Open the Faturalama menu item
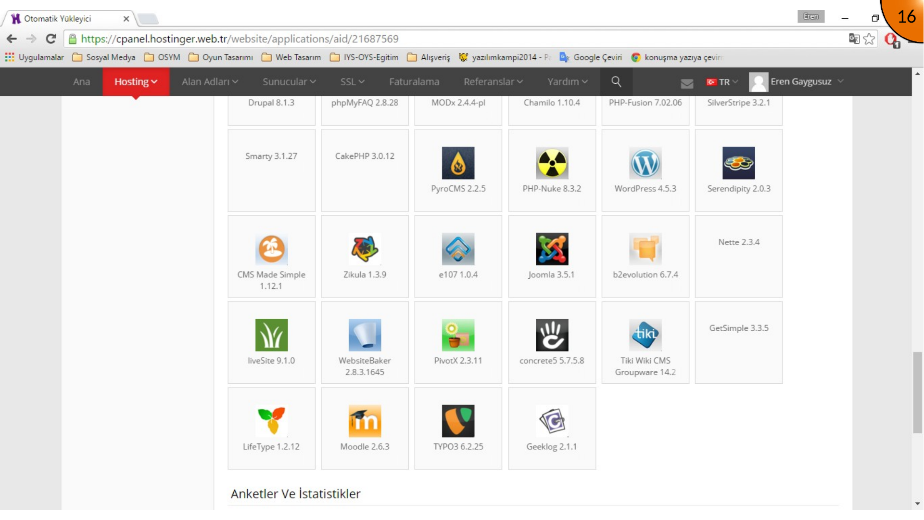924x520 pixels. pos(414,81)
